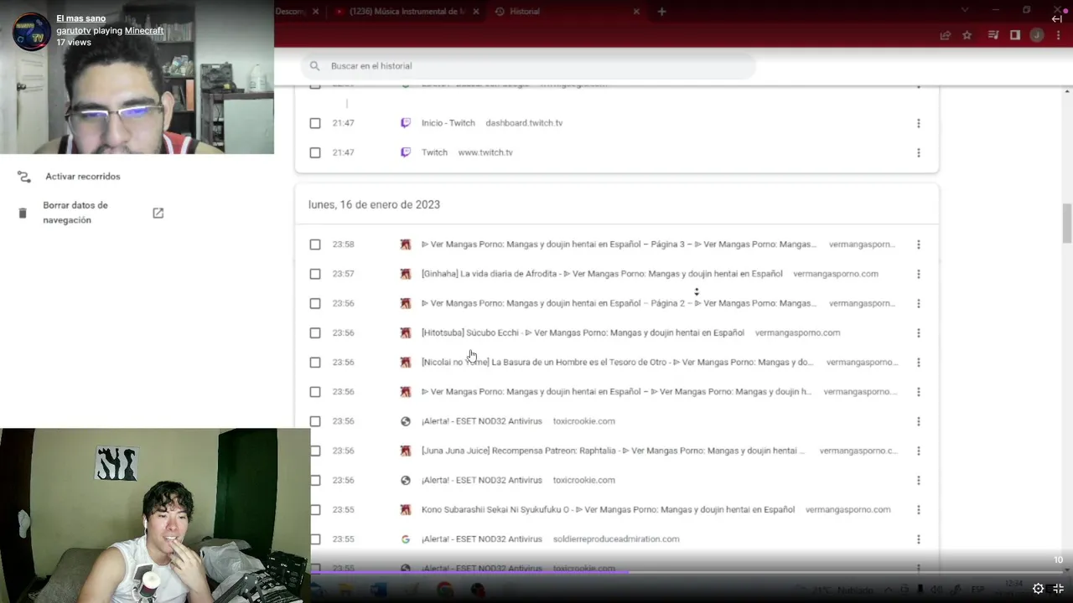Bookmark this page with the star icon
Screen dimensions: 1073x603
pyautogui.click(x=967, y=35)
